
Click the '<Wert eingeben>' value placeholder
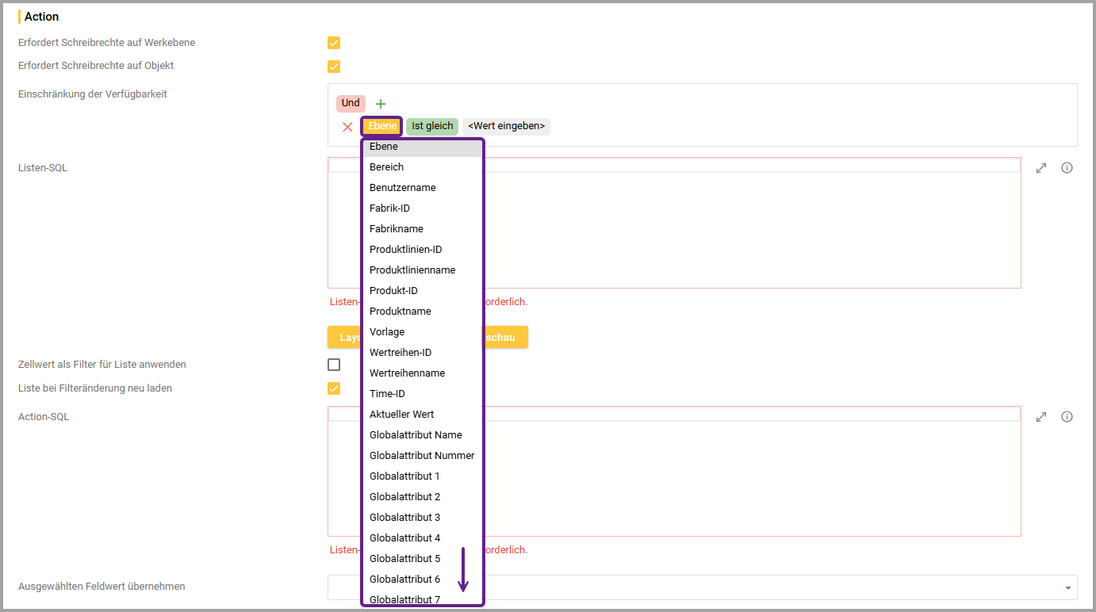point(506,126)
